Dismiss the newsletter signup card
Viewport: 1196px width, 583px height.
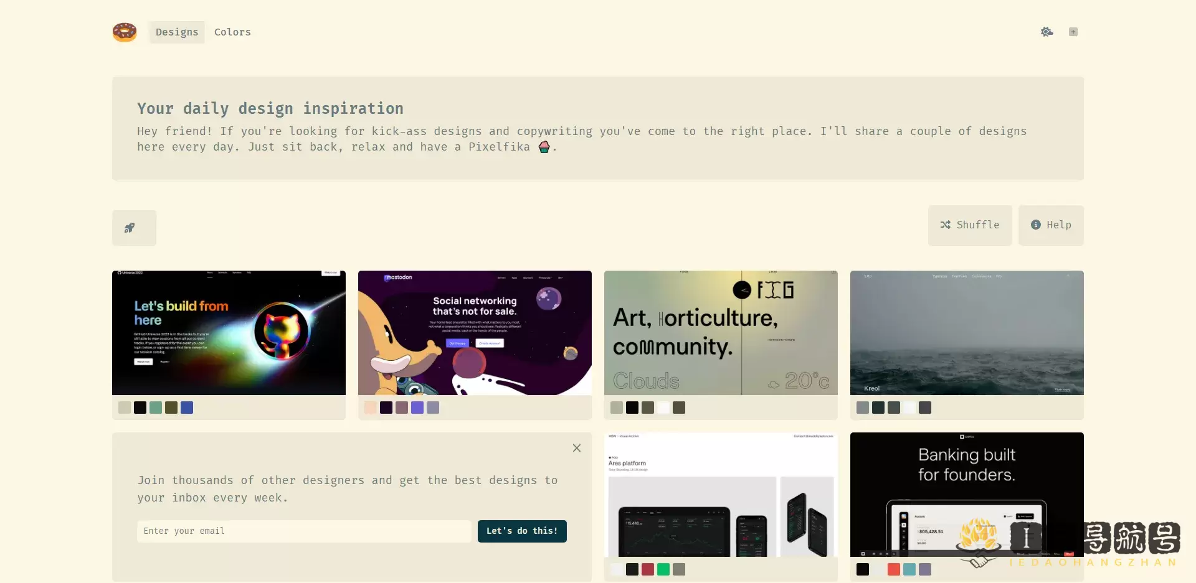pyautogui.click(x=577, y=448)
